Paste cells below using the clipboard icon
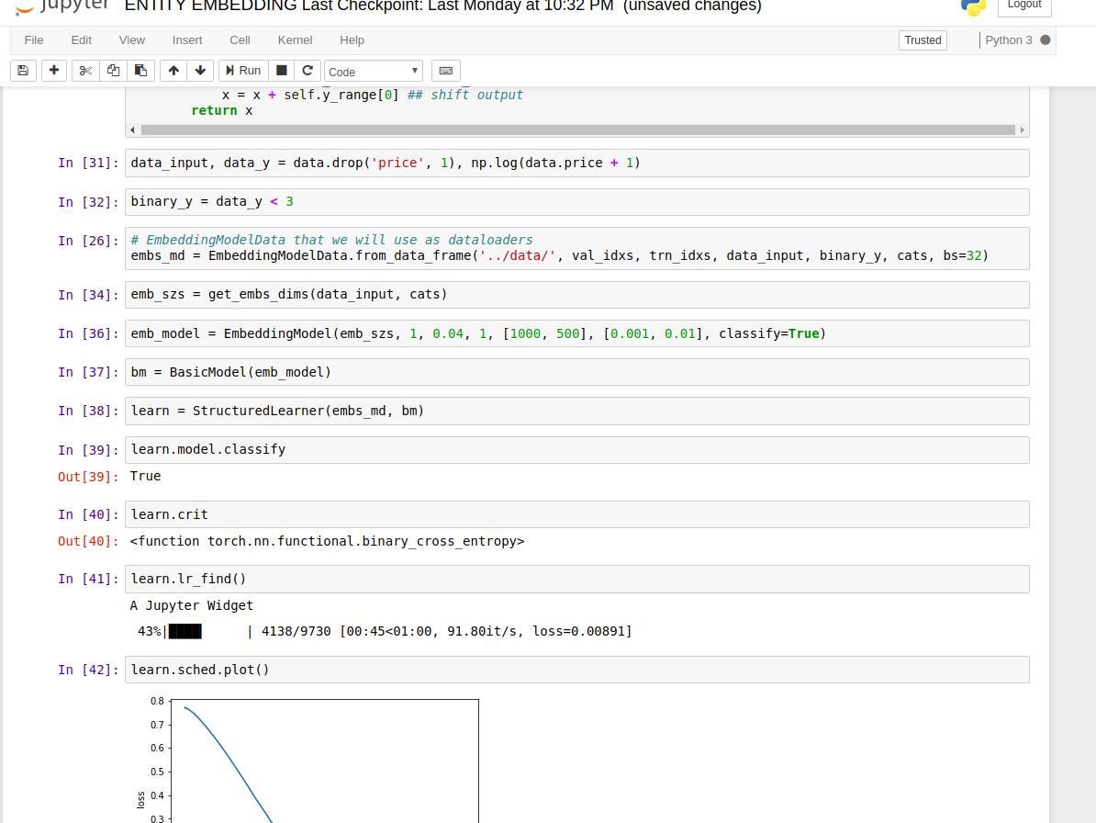The image size is (1096, 823). (x=140, y=71)
